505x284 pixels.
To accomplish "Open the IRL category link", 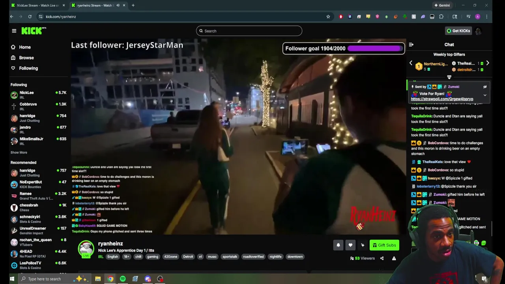I will tap(101, 257).
